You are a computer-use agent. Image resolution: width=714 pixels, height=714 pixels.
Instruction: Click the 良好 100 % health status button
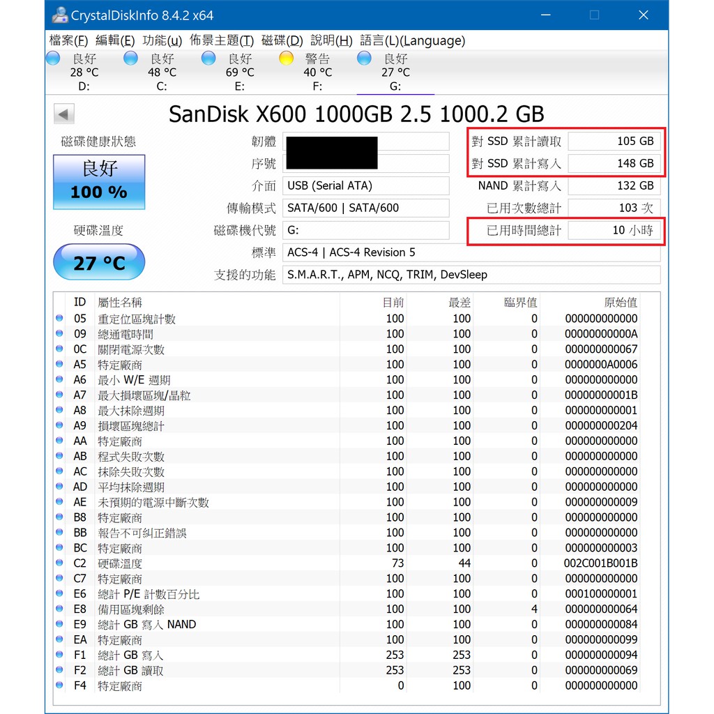(99, 182)
